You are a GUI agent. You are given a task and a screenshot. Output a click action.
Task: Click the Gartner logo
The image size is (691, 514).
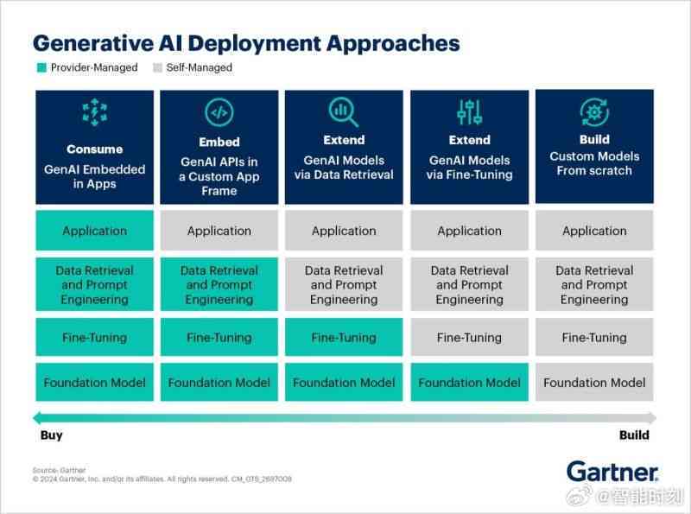[x=612, y=472]
